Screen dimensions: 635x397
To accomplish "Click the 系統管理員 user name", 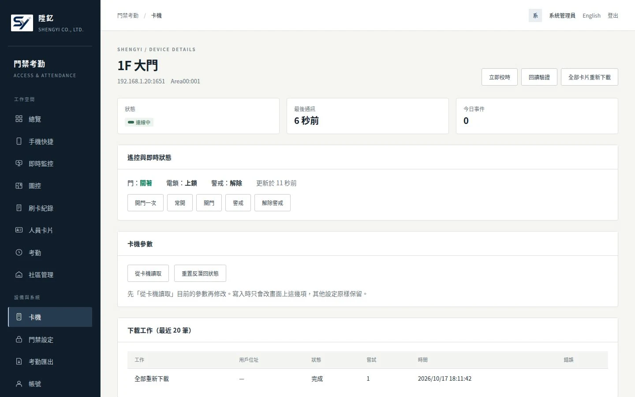I will [x=562, y=15].
